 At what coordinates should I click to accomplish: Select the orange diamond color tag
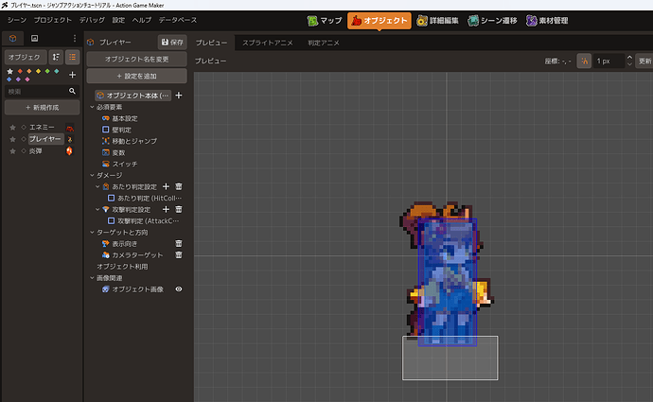point(28,72)
